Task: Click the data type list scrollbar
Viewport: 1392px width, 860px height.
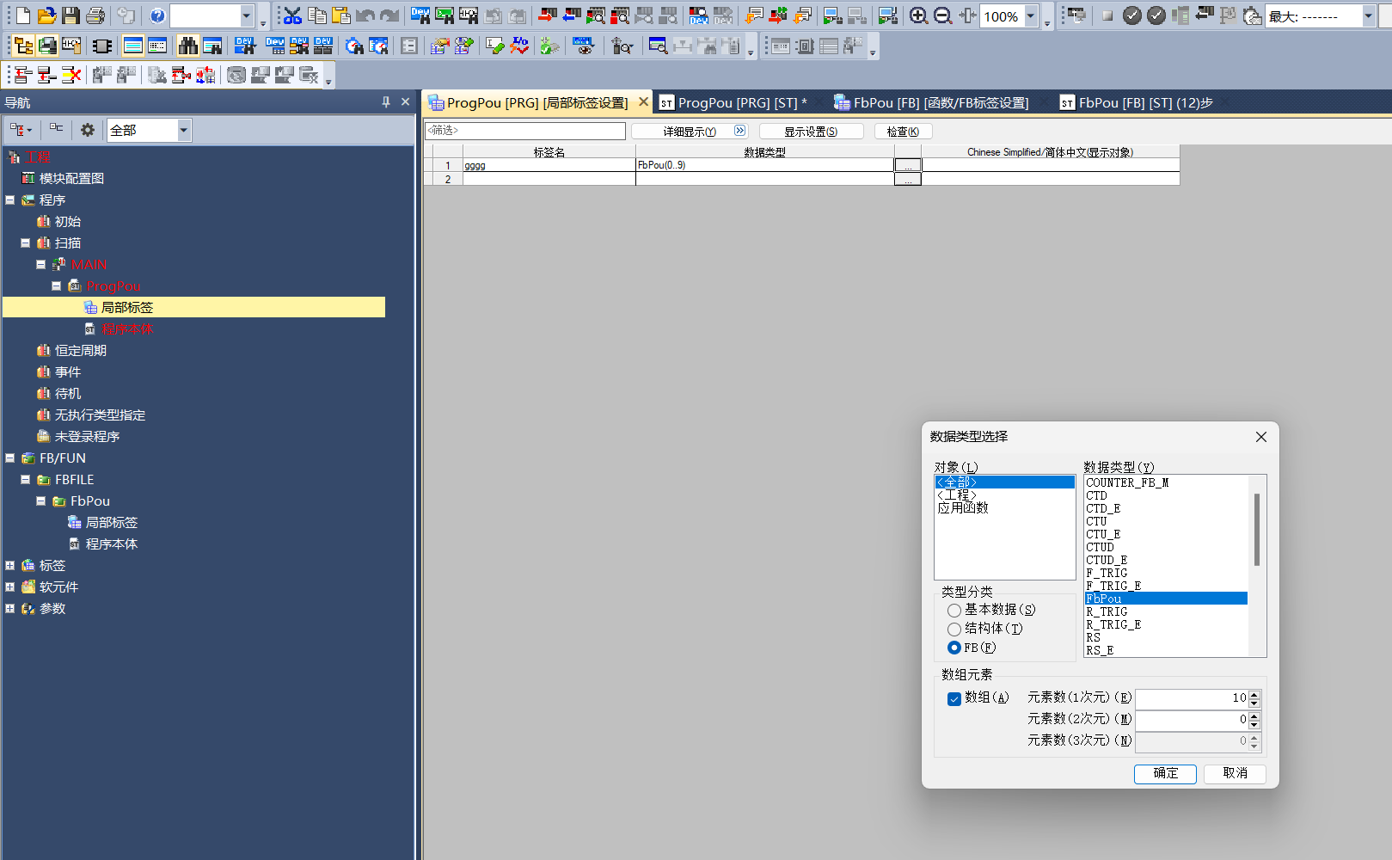Action: (1256, 529)
